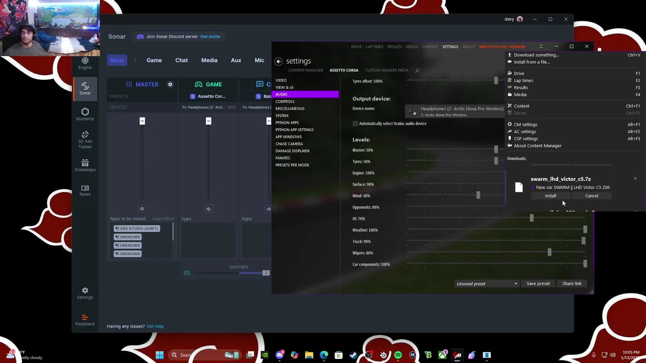The image size is (646, 363).
Task: Click the green download arrow in Content Manager title bar
Action: coord(541,46)
